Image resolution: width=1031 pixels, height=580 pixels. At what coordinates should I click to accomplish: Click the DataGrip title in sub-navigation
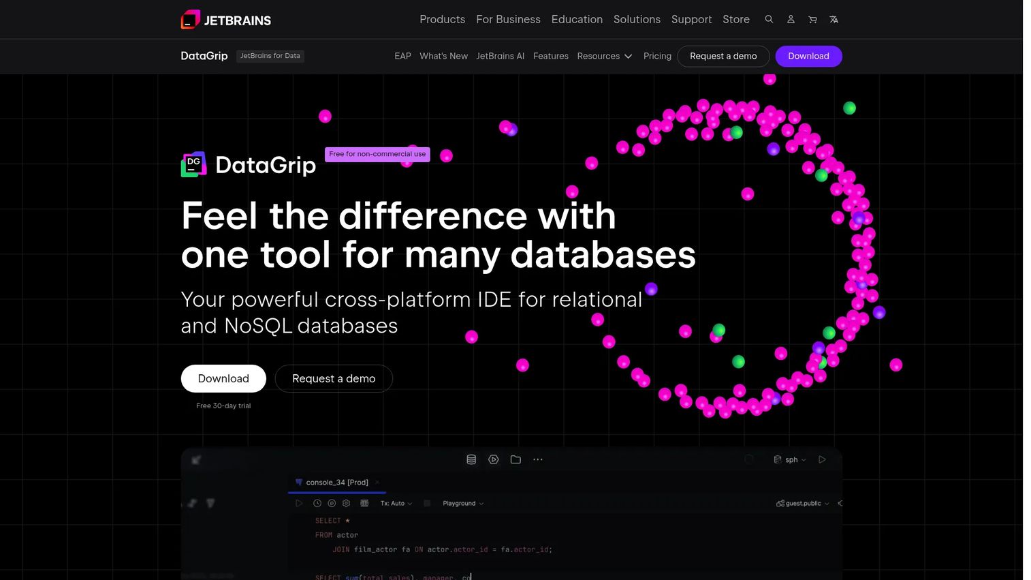click(204, 56)
